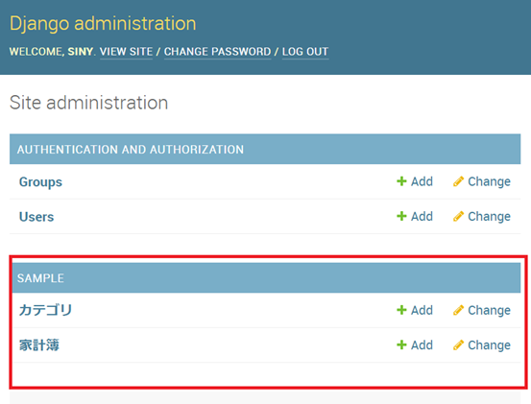Viewport: 531px width, 404px height.
Task: Click the green plus icon for Groups
Action: pyautogui.click(x=401, y=181)
